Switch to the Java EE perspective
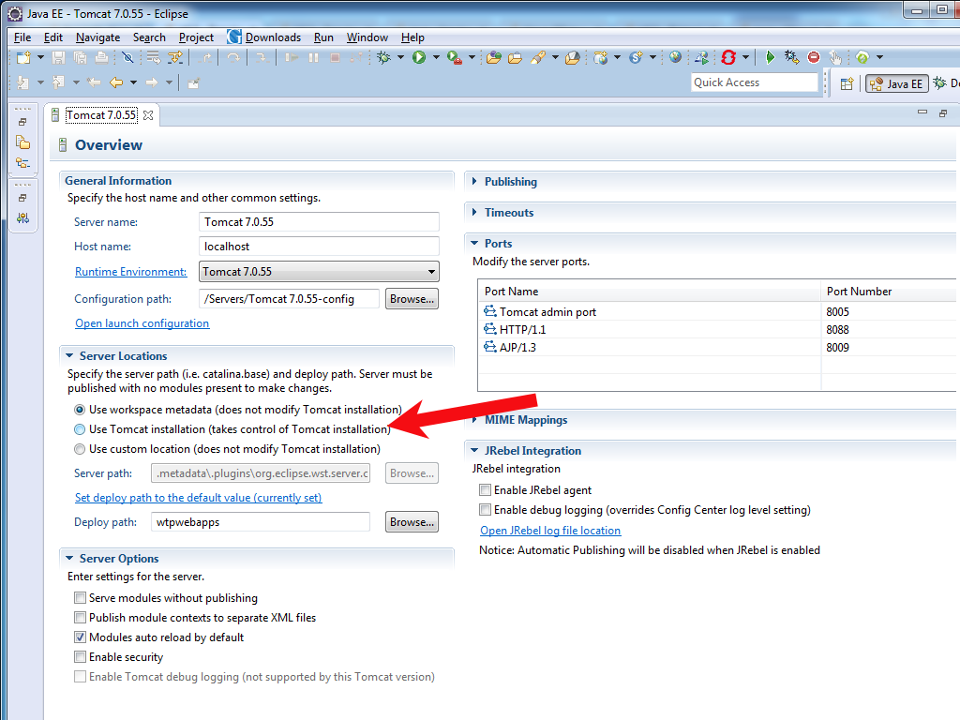 (897, 83)
